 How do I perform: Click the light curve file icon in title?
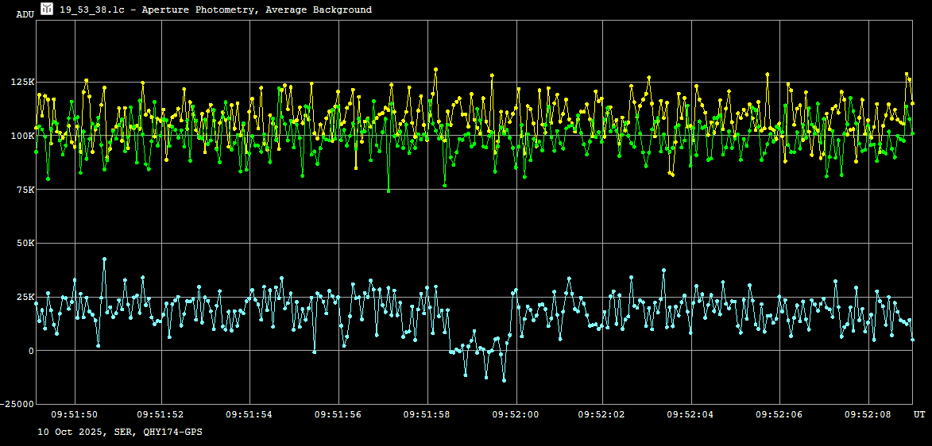(x=47, y=9)
